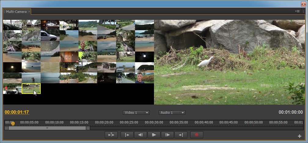The image size is (308, 143).
Task: Select the yellow-highlighted bird camera thumbnail
Action: 31,88
